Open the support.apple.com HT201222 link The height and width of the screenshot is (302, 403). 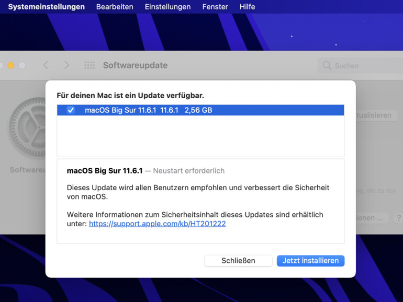click(158, 224)
